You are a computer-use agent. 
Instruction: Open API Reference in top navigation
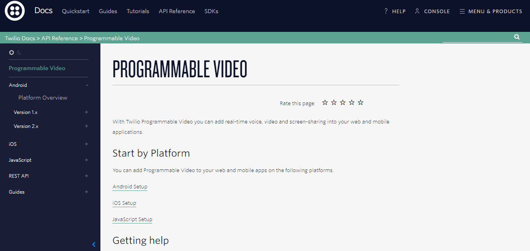(177, 11)
